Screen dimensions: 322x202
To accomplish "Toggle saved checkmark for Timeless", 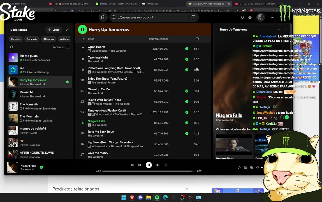I will [187, 112].
